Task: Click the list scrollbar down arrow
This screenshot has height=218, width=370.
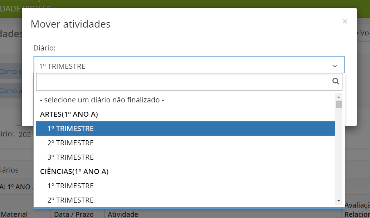Action: 339,200
